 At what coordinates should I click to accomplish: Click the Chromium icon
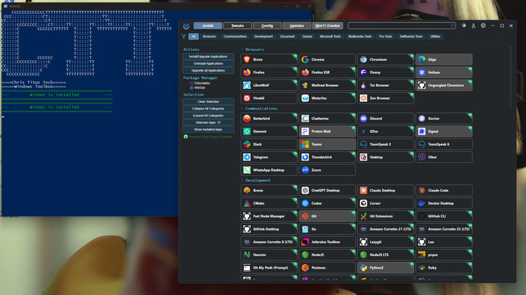click(363, 59)
